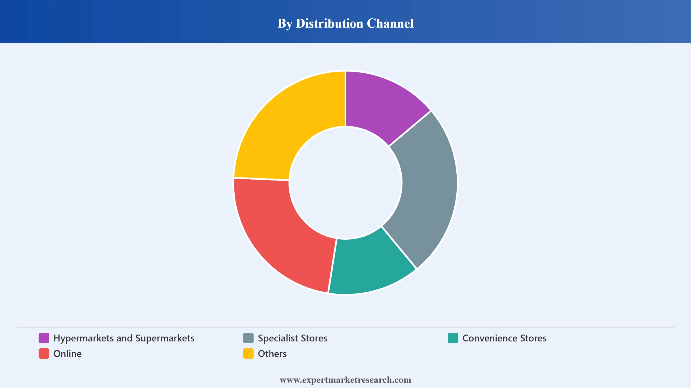
Task: Open the www.expertmarketresearch.com link
Action: (x=345, y=380)
